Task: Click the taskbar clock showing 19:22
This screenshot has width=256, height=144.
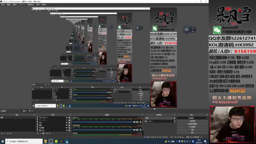Action: [x=199, y=141]
